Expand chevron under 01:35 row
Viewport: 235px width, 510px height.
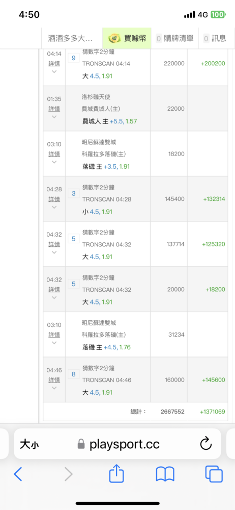(x=54, y=117)
